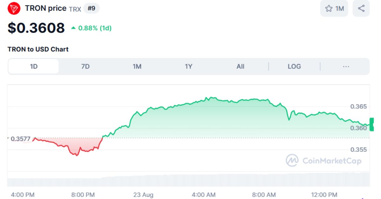Click the 4:00 PM time axis label
The image size is (381, 199).
point(23,195)
